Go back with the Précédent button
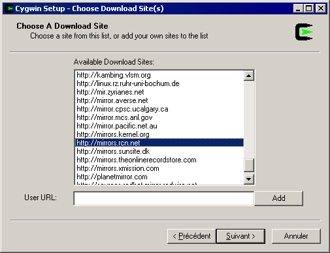 [191, 236]
